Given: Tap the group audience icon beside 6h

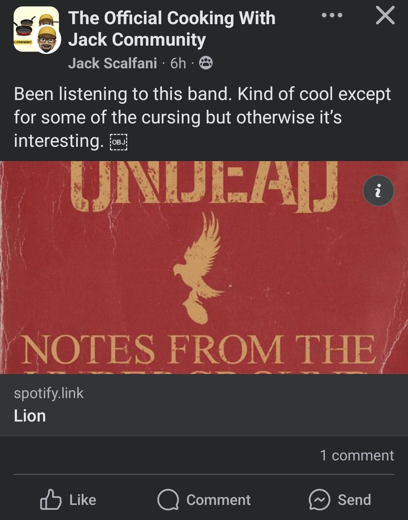Looking at the screenshot, I should point(206,63).
